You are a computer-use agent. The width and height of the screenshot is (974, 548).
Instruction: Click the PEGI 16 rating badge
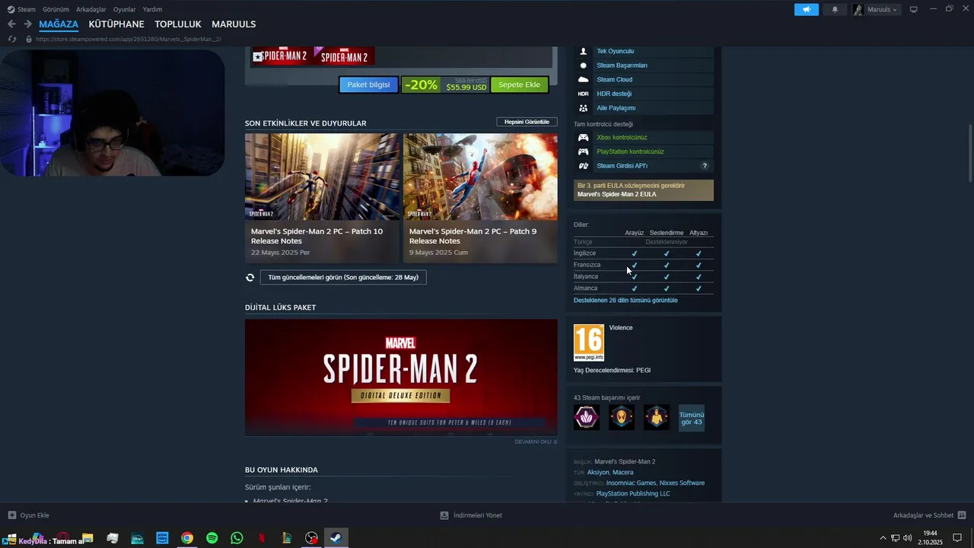pyautogui.click(x=589, y=342)
